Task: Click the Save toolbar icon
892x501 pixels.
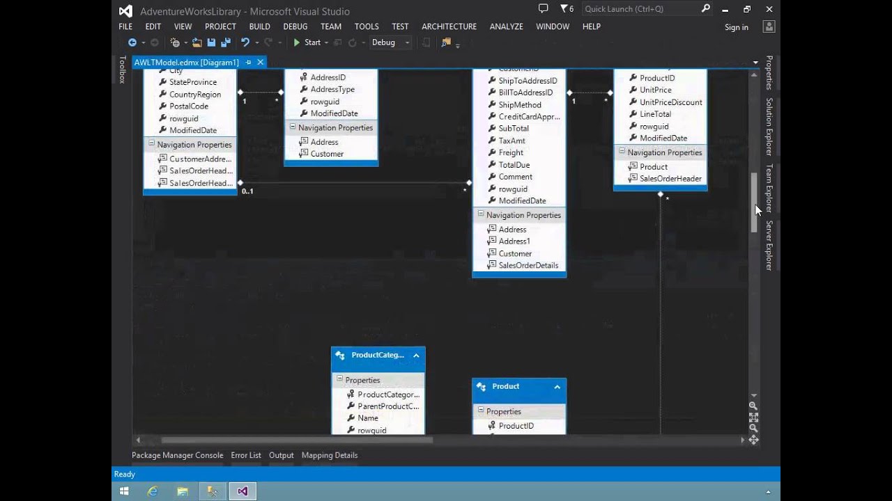Action: point(212,42)
